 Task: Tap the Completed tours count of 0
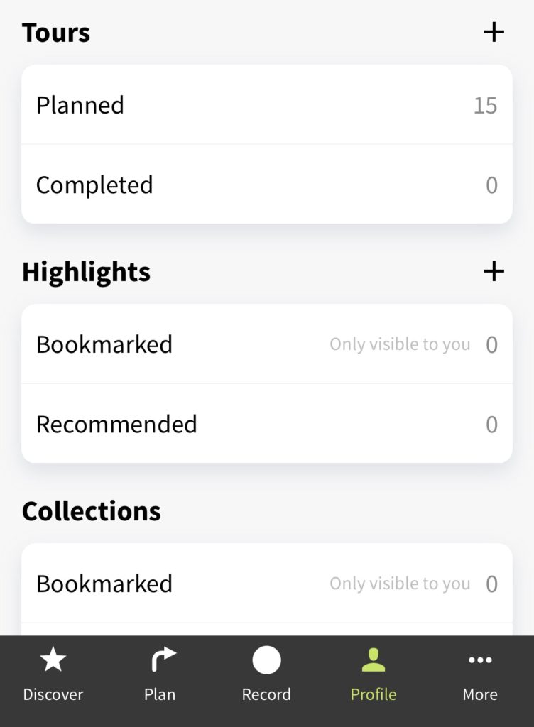(x=492, y=185)
